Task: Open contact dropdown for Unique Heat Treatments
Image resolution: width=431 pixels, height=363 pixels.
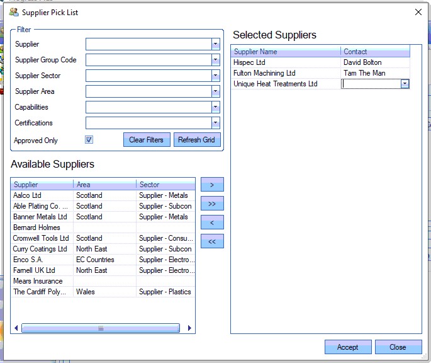Action: [405, 84]
